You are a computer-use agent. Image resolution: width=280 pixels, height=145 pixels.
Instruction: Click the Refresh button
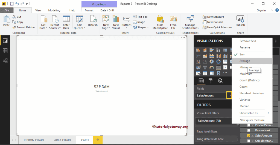pos(93,21)
